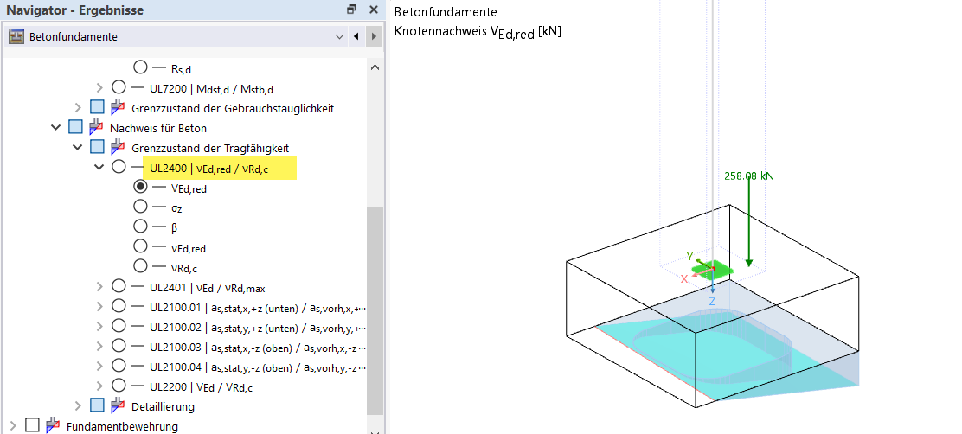962x434 pixels.
Task: Select the UL2200 VEd / VRd,c radio button
Action: point(119,386)
